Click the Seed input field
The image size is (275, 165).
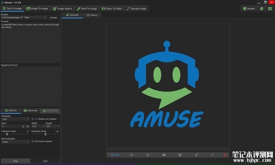pos(12,126)
